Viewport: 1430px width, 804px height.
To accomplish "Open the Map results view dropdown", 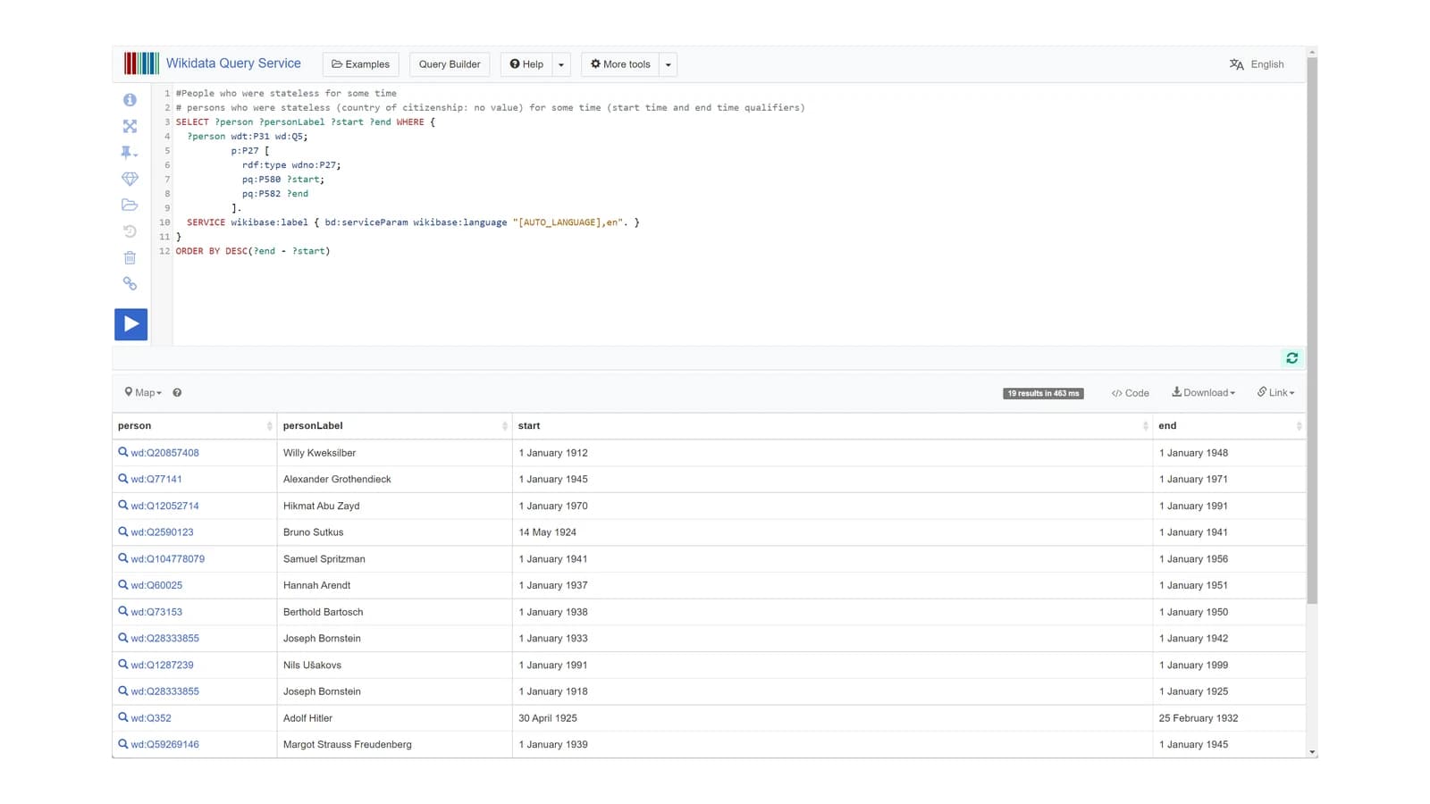I will [x=143, y=393].
